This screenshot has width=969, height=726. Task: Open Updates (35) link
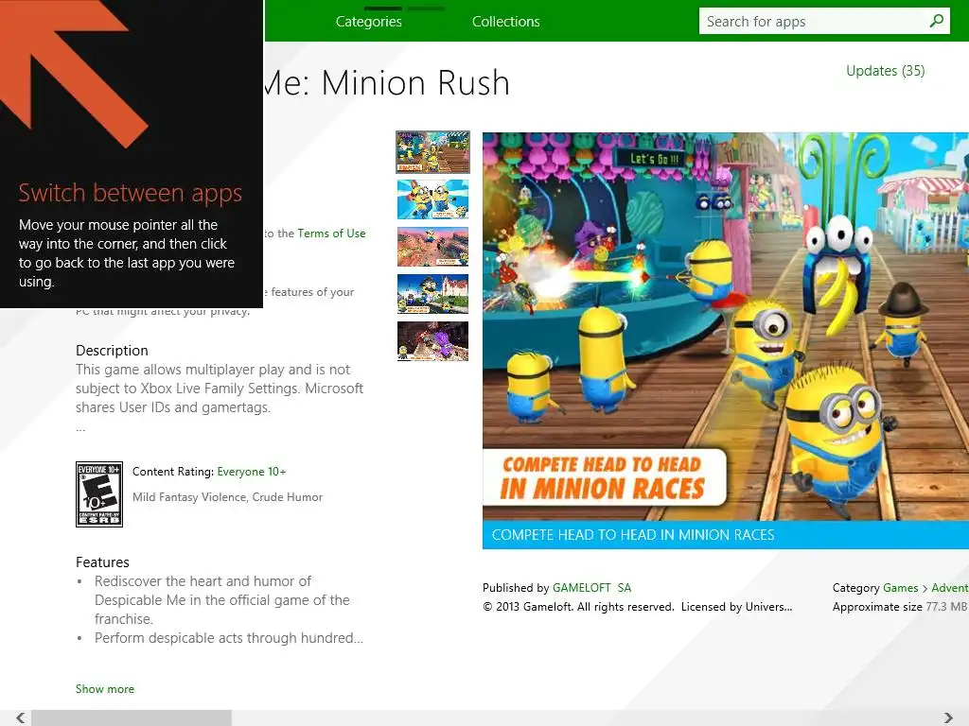(885, 71)
